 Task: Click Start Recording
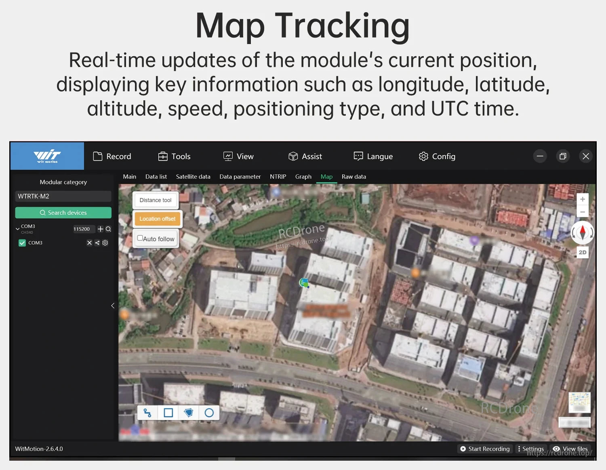click(x=485, y=449)
